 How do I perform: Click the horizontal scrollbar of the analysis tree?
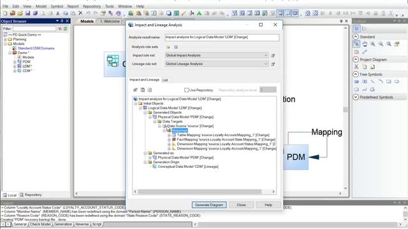(200, 191)
